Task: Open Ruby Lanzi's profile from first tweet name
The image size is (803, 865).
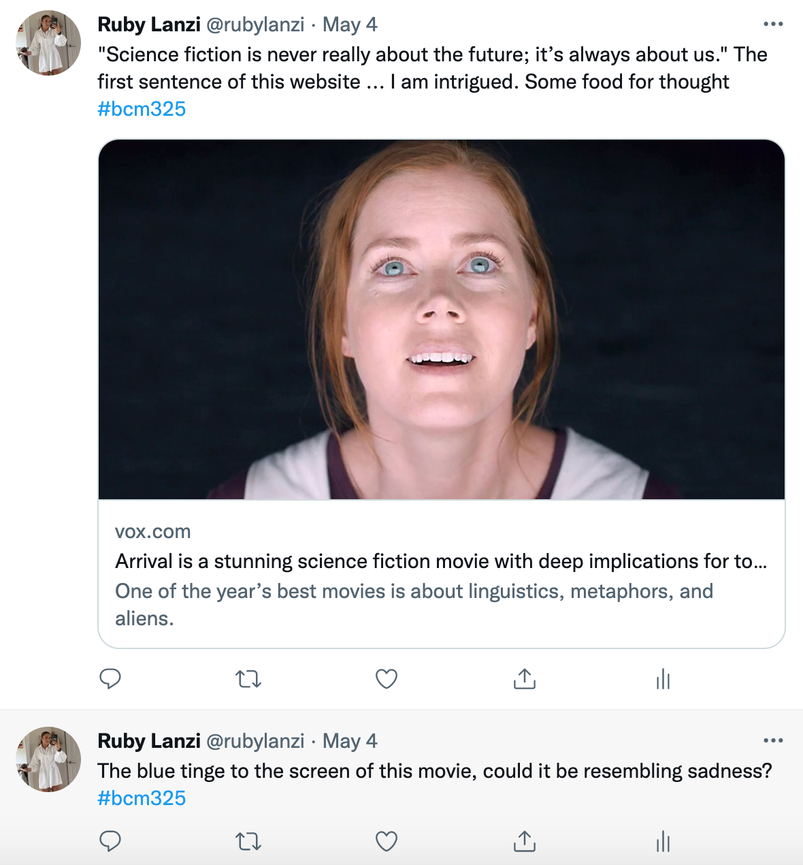Action: [x=149, y=25]
